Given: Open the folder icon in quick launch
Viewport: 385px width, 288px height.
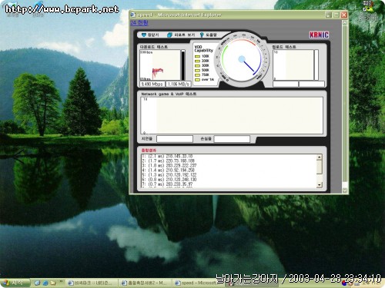Looking at the screenshot, I should 53,283.
